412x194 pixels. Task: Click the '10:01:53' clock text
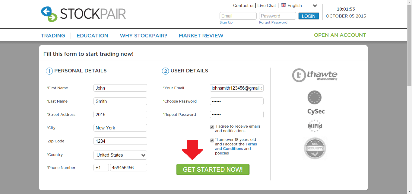tap(346, 9)
